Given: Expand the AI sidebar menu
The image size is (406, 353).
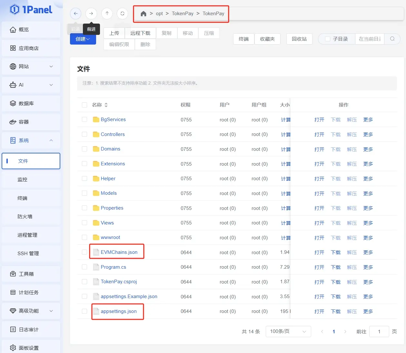Looking at the screenshot, I should coord(31,85).
